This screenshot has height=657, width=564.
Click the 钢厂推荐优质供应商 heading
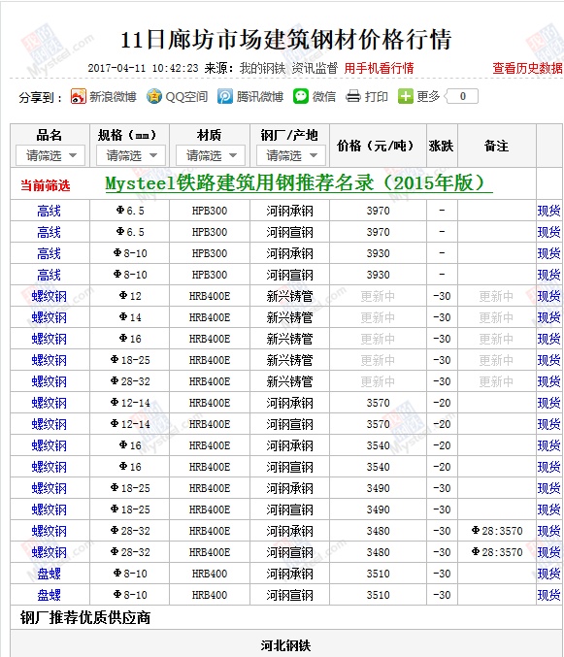[x=85, y=617]
